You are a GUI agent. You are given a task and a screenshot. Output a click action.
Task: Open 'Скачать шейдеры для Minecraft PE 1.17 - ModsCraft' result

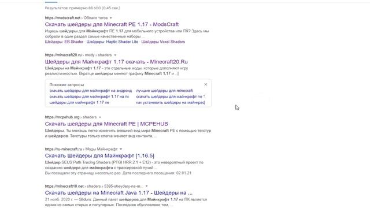click(112, 24)
